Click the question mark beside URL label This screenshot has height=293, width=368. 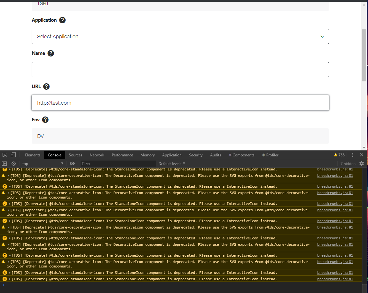[46, 86]
